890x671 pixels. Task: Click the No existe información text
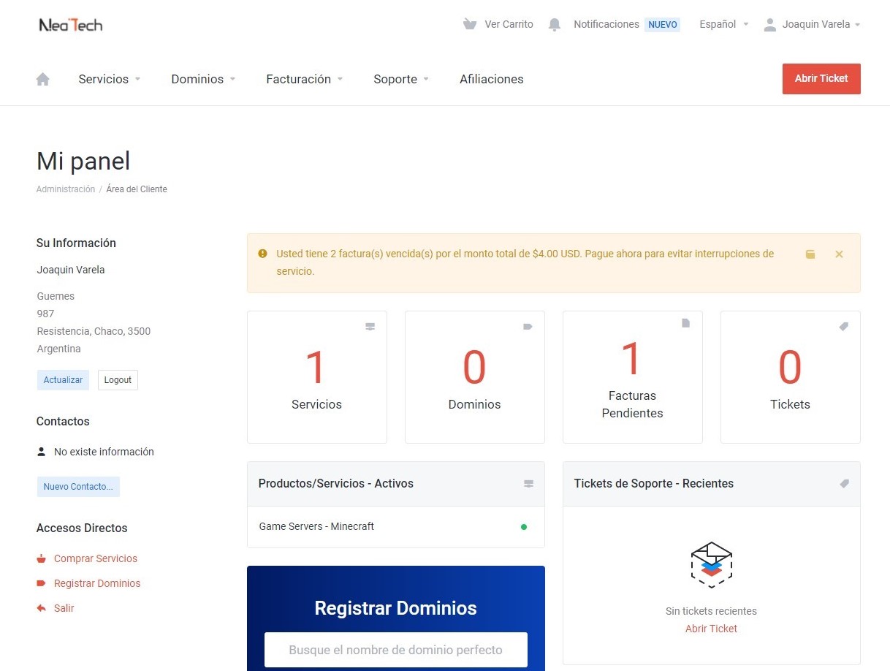point(104,452)
